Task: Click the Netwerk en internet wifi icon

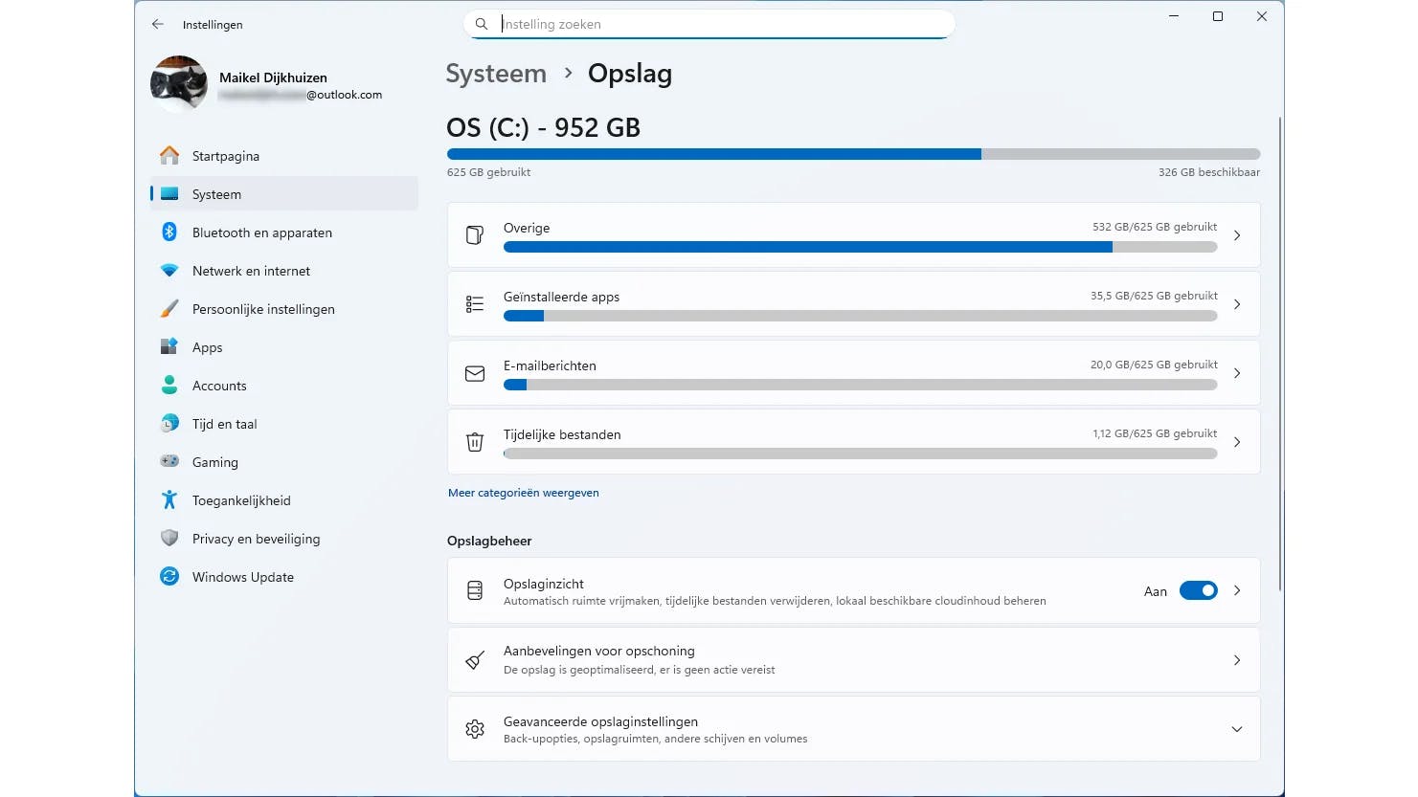Action: point(169,271)
